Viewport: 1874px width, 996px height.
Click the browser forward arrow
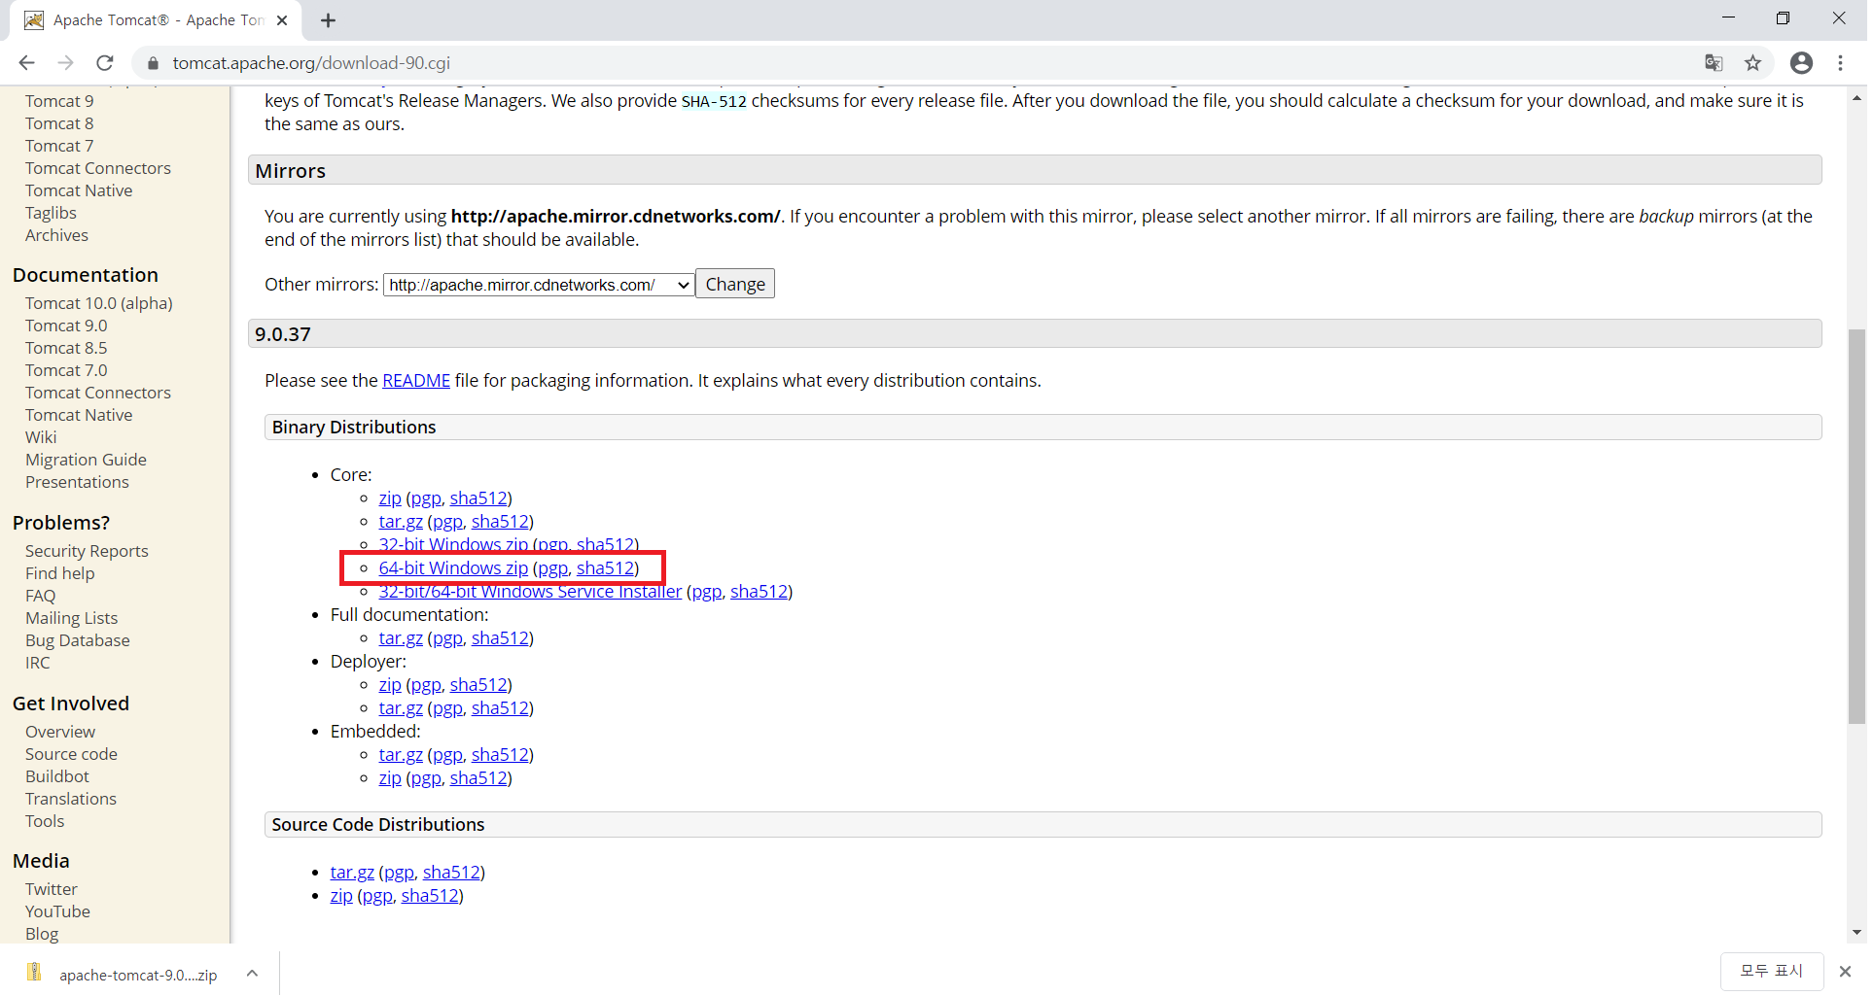[x=65, y=63]
